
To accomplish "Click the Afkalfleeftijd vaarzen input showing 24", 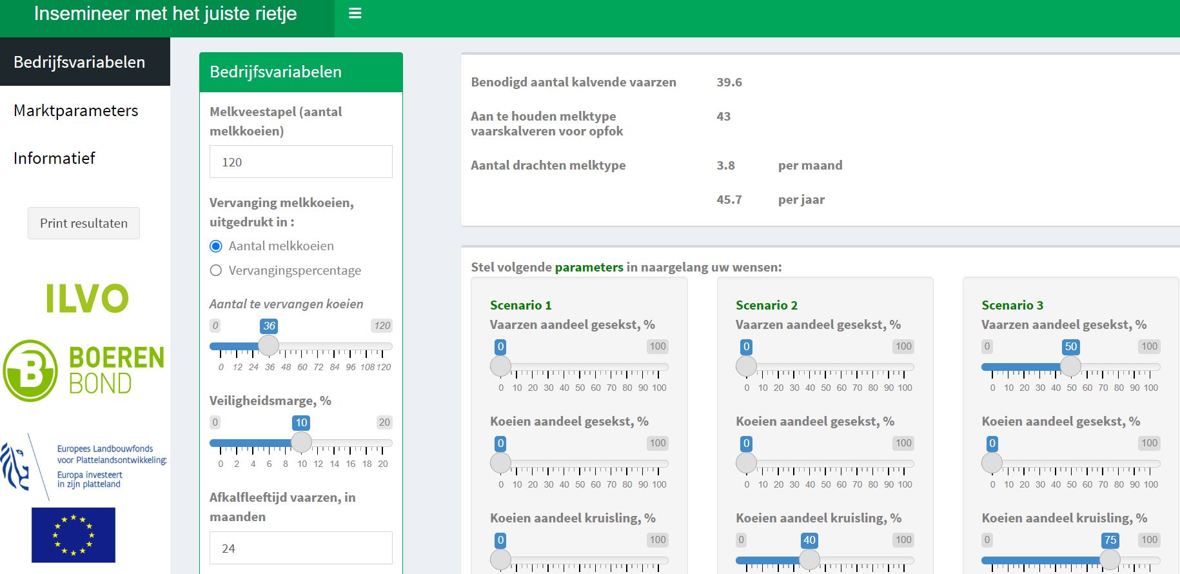I will 301,548.
